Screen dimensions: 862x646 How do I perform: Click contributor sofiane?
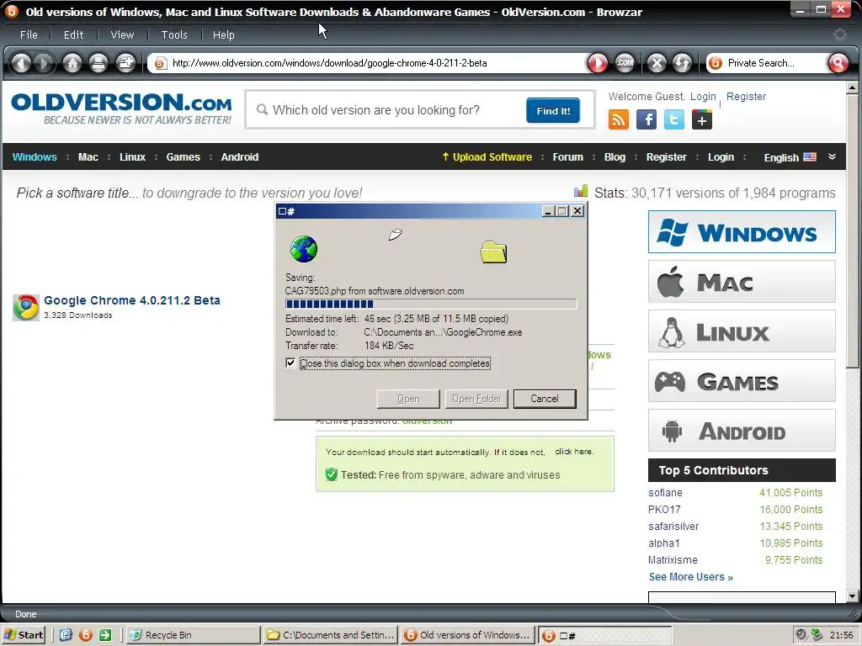[x=665, y=493]
